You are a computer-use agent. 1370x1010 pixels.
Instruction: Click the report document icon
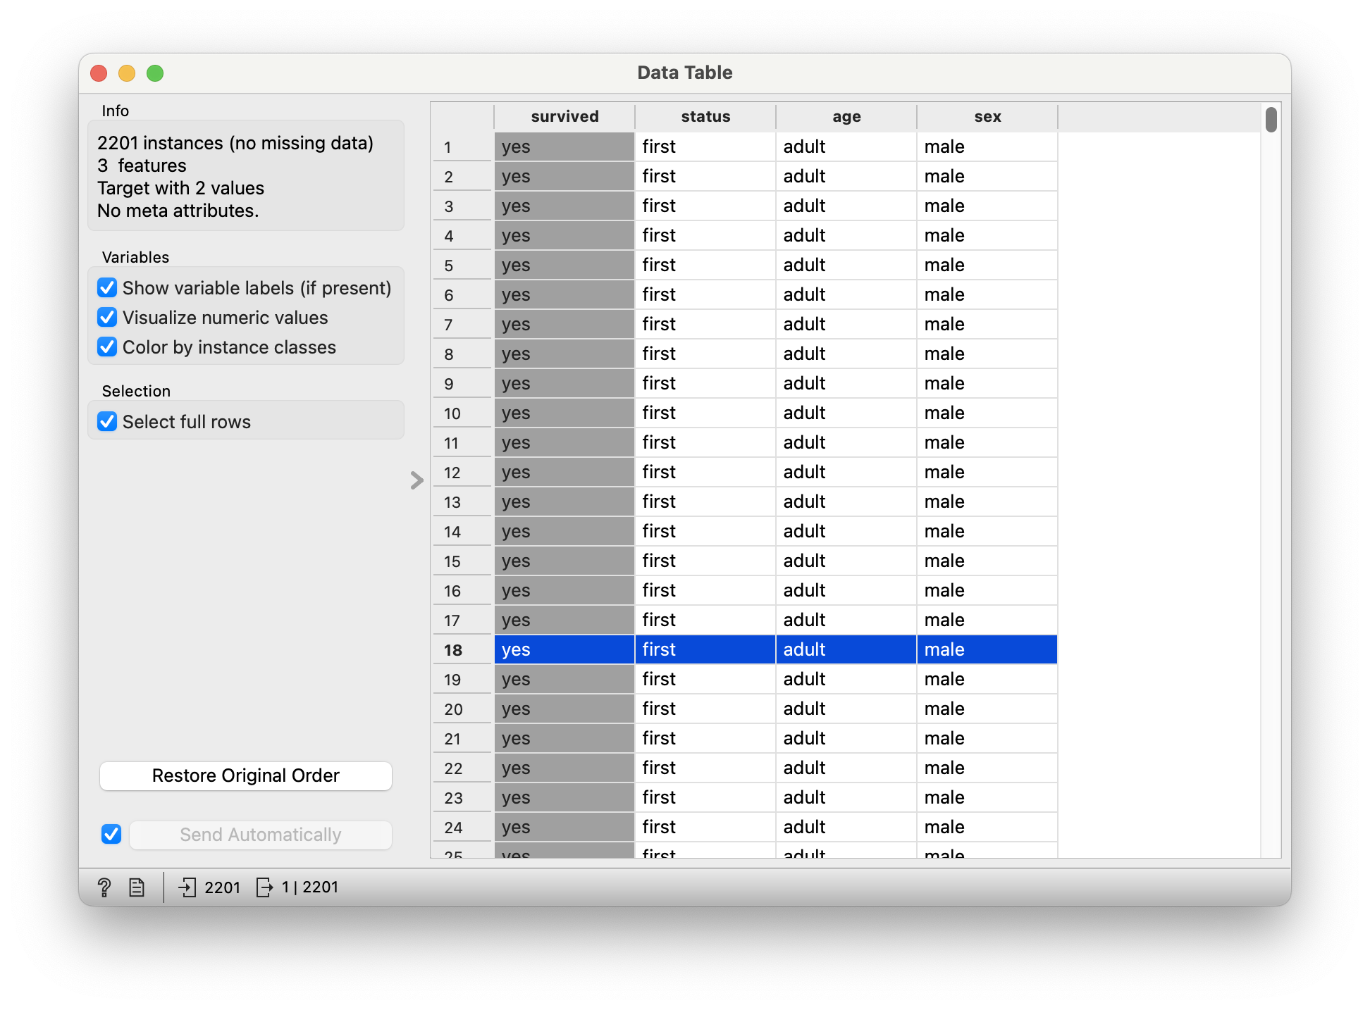click(x=137, y=887)
